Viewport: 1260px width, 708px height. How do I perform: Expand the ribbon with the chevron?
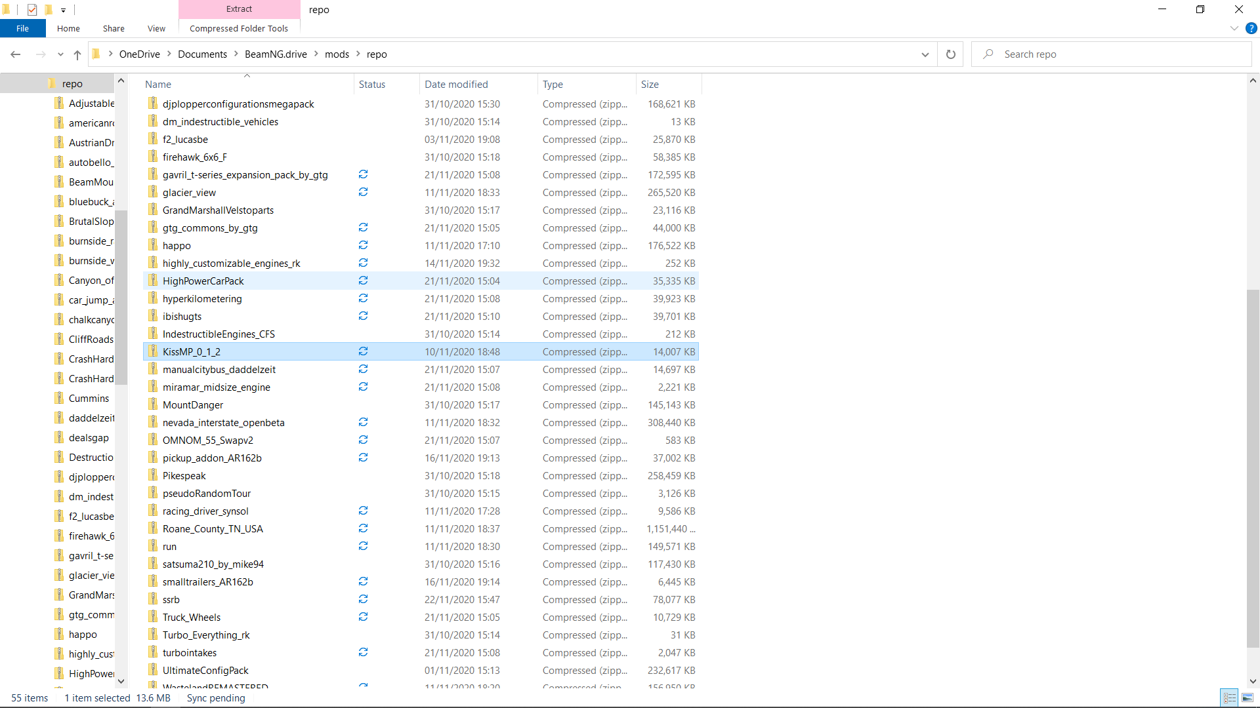(x=1234, y=28)
